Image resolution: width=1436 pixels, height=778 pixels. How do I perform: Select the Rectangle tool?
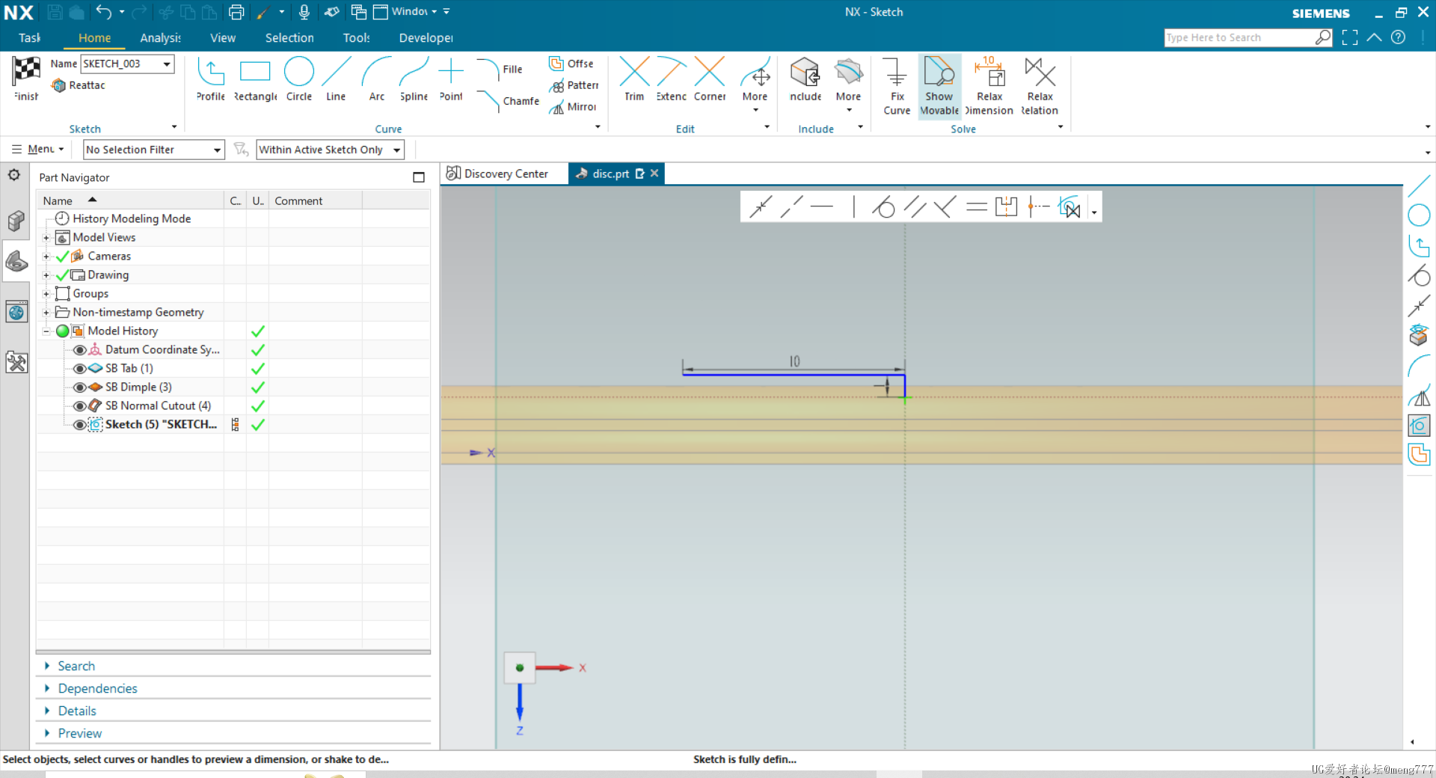coord(255,79)
